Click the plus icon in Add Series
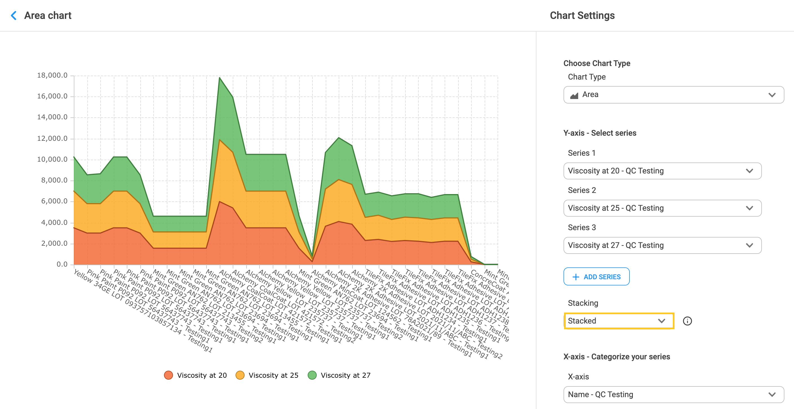 (x=575, y=277)
